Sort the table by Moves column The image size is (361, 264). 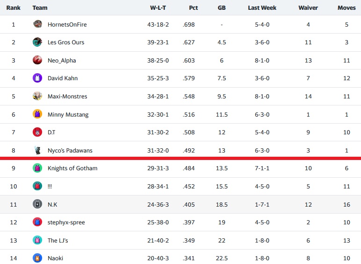(347, 7)
